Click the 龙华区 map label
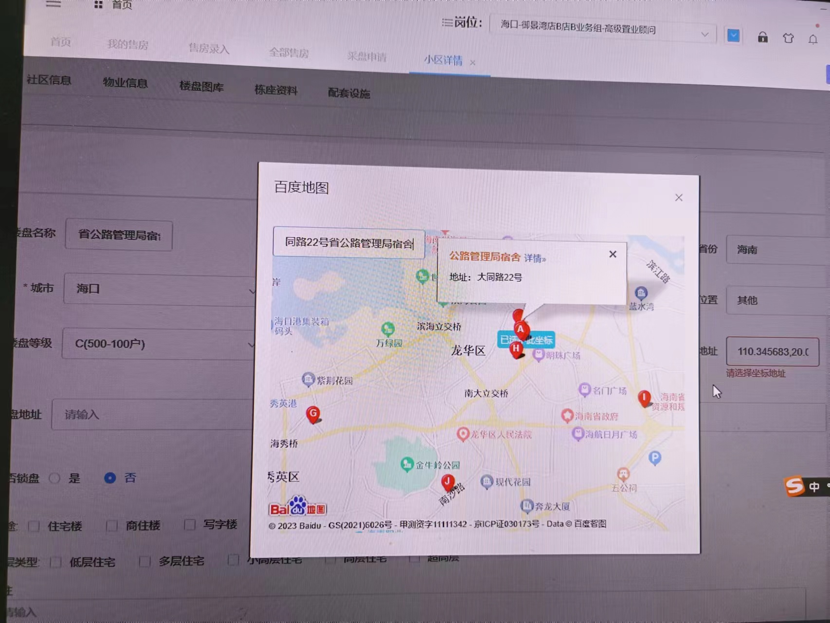 [468, 350]
